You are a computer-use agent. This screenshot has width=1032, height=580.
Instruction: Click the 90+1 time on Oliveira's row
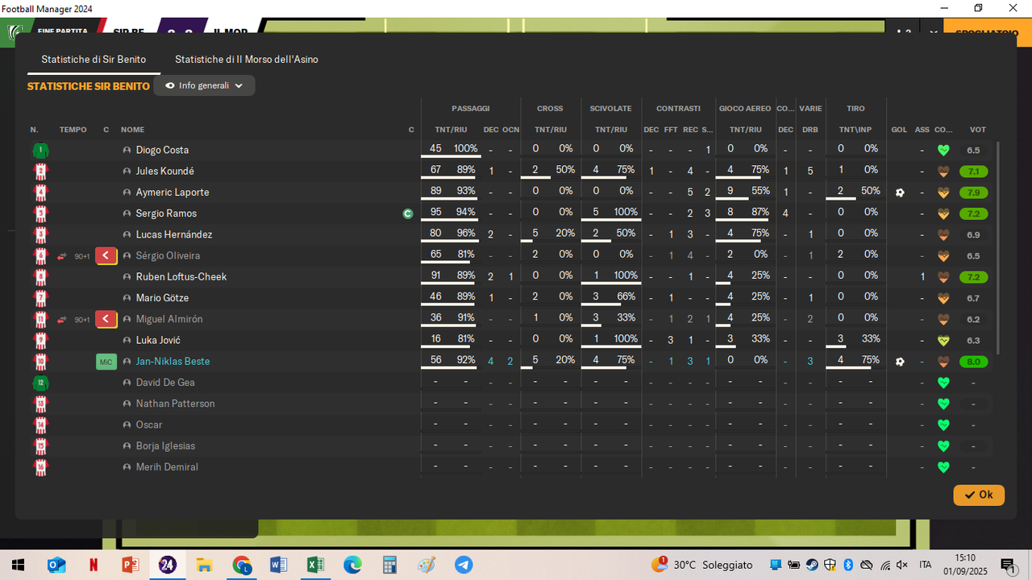click(x=82, y=256)
